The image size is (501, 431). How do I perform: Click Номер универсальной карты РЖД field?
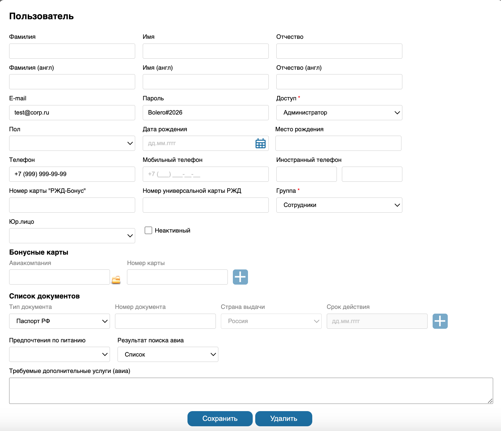click(x=206, y=205)
